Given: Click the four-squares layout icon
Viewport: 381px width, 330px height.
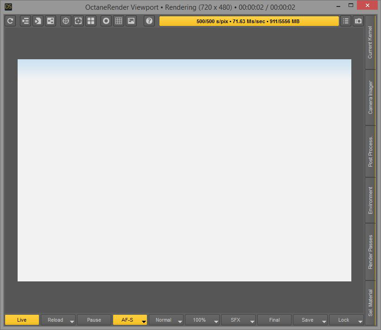Looking at the screenshot, I should pos(91,21).
